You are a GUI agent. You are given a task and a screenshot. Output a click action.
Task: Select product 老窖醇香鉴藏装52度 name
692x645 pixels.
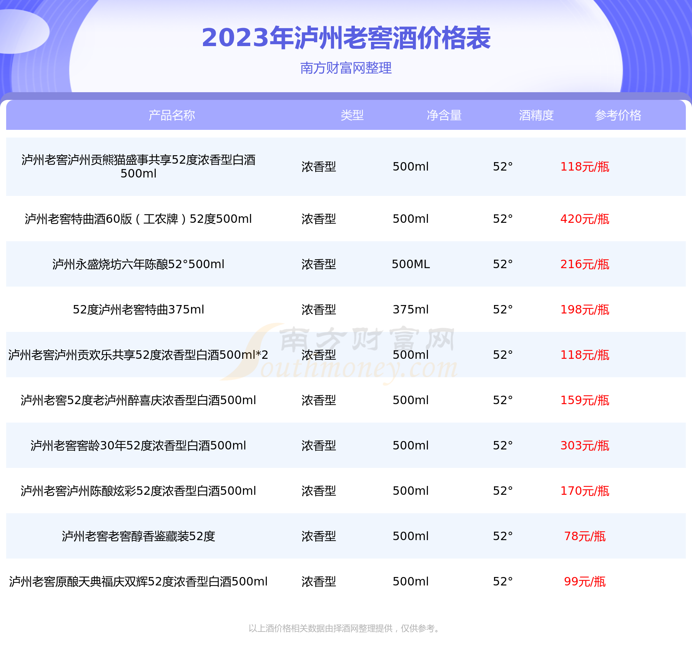coord(138,536)
